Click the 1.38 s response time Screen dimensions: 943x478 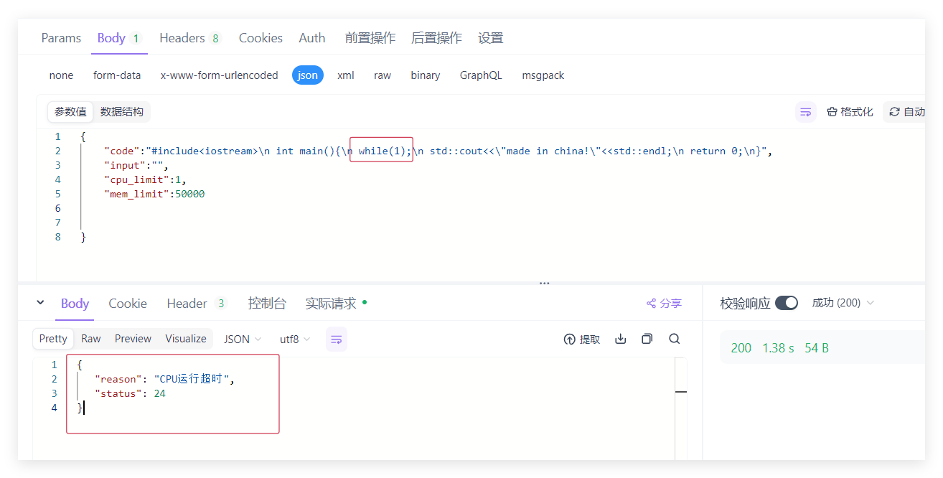[778, 348]
